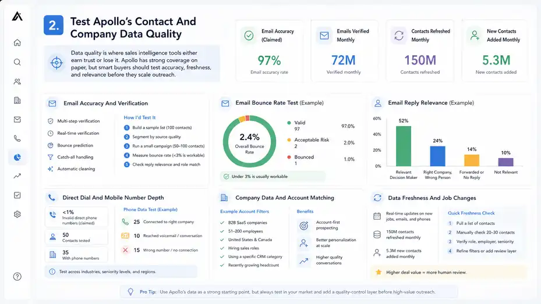The image size is (541, 304).
Task: Click the Under 3% is usually workable note
Action: point(273,177)
